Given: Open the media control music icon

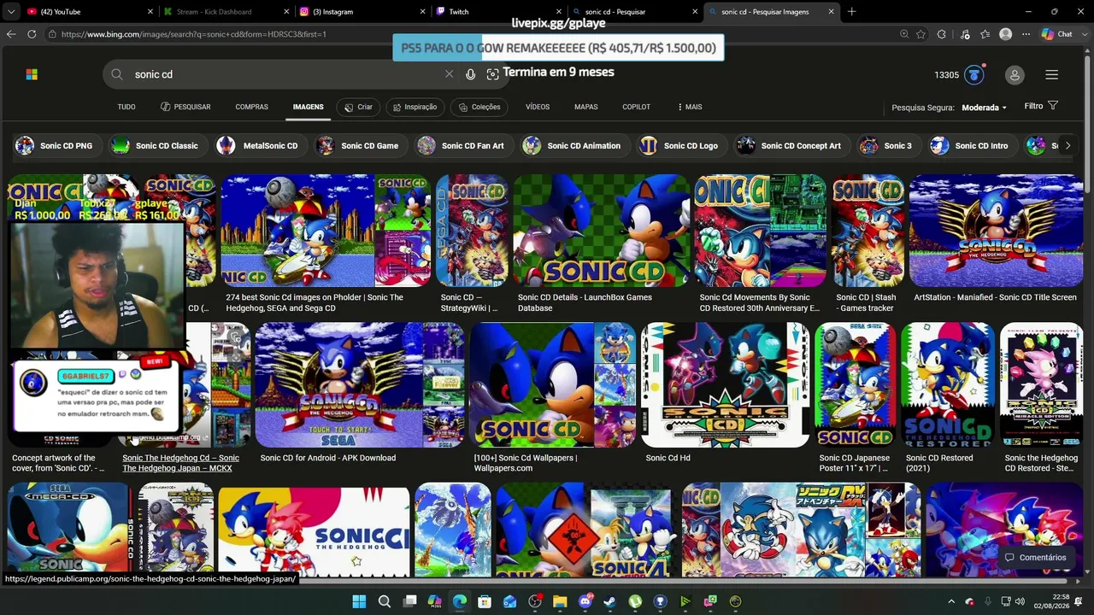Looking at the screenshot, I should coord(965,34).
